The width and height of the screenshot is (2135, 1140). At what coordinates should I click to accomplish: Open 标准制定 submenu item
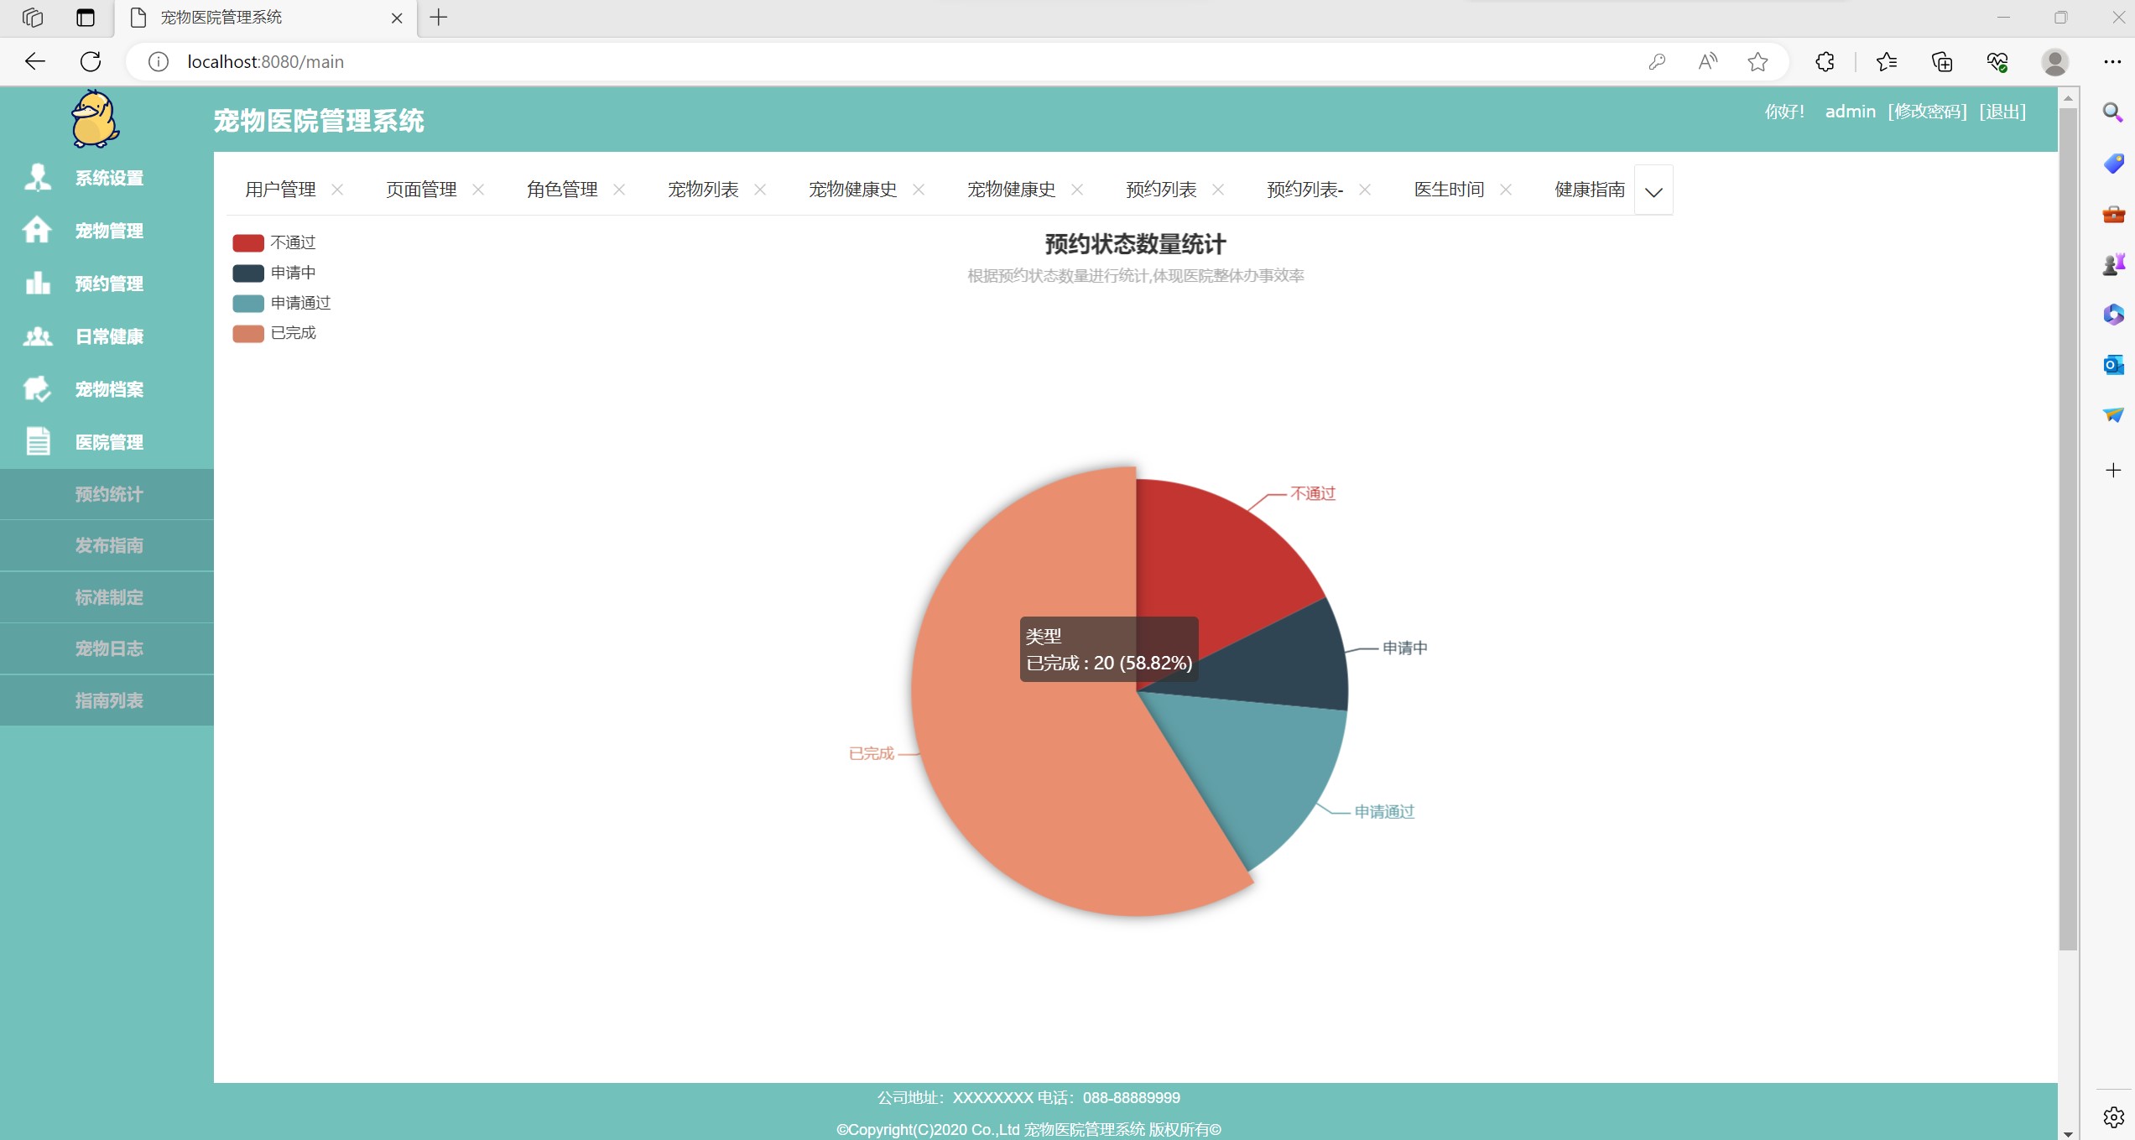[x=107, y=597]
